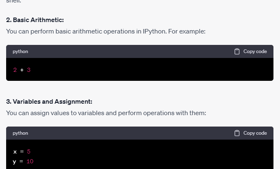
Task: Click the '3. Variables and Assignment:' heading
Action: tap(49, 102)
